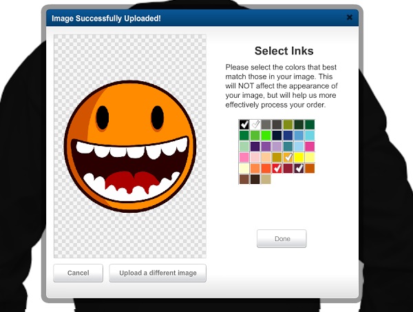Click the uploaded smiley face image preview
The height and width of the screenshot is (312, 413).
point(129,146)
